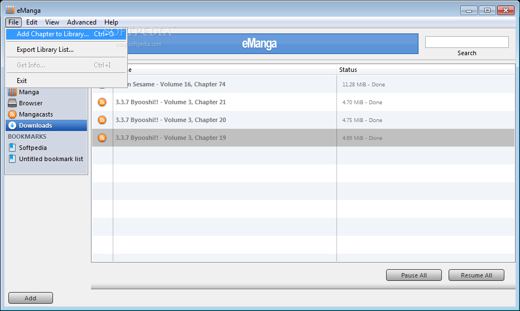Select 3.3.7 Byooshi!! Volume 3, Chapter 20
The width and height of the screenshot is (520, 311).
pyautogui.click(x=303, y=120)
